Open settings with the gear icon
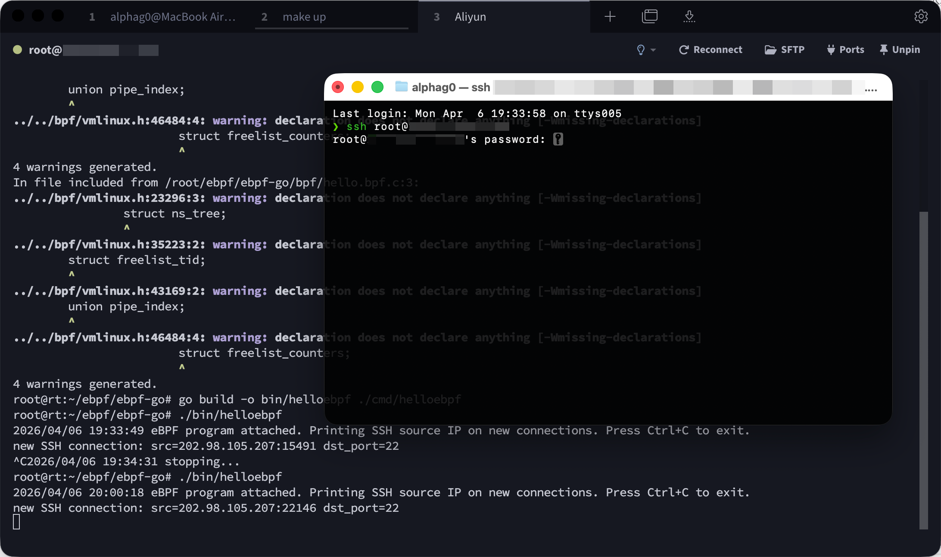The width and height of the screenshot is (941, 557). pyautogui.click(x=921, y=17)
